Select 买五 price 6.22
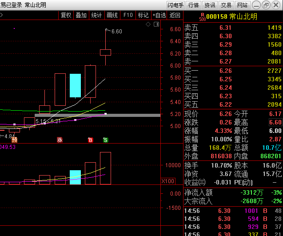Image resolution: width=283 pixels, height=236 pixels. [x=225, y=104]
